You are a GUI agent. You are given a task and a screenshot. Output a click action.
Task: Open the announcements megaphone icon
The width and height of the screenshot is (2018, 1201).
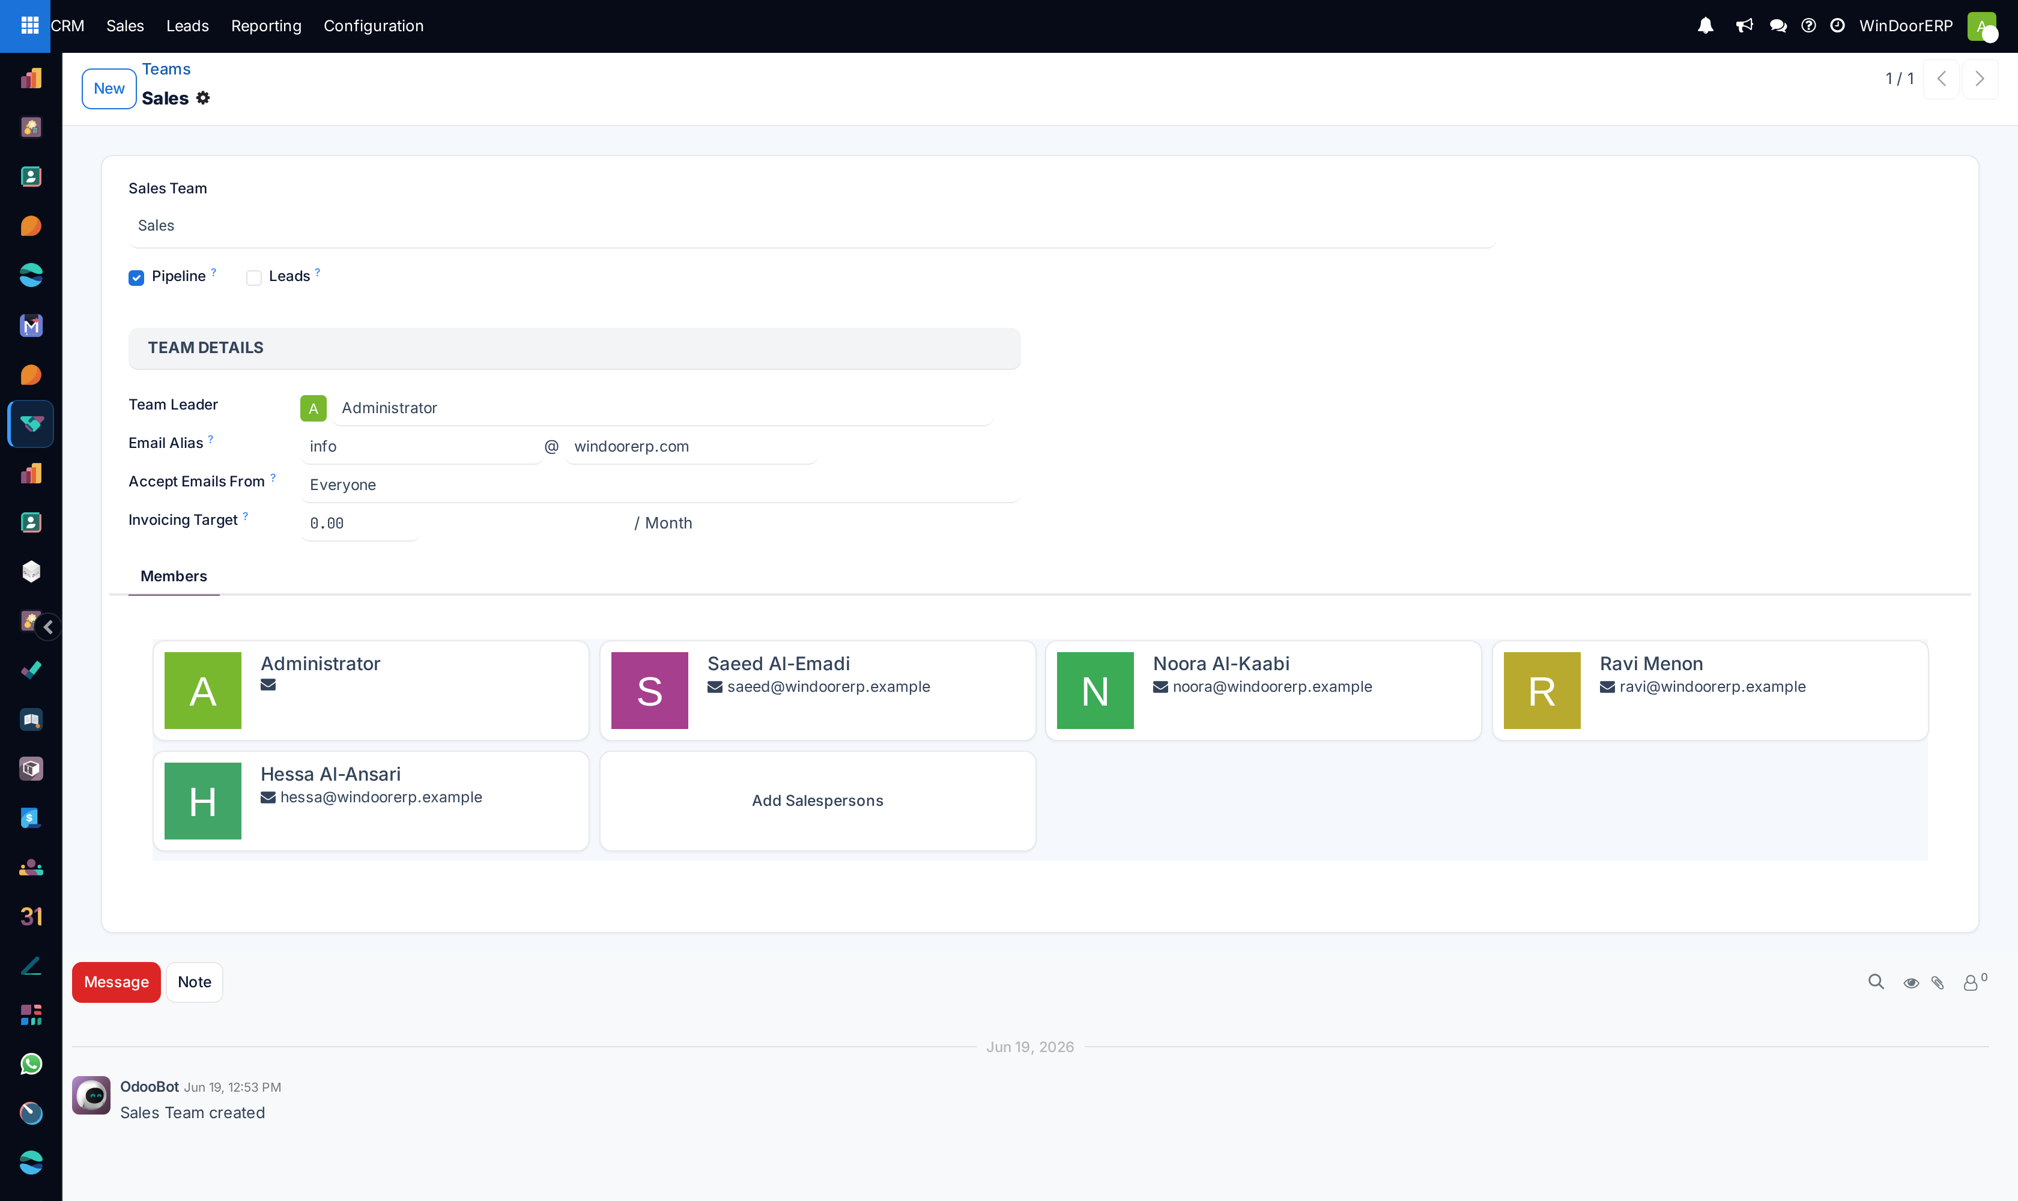point(1744,26)
